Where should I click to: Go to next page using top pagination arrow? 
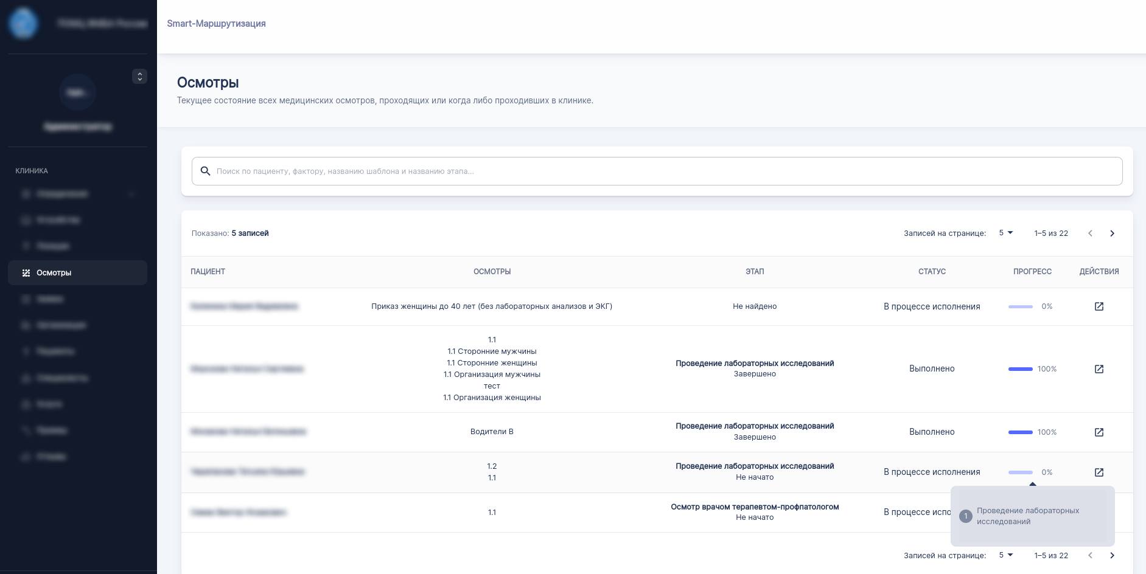click(x=1112, y=233)
